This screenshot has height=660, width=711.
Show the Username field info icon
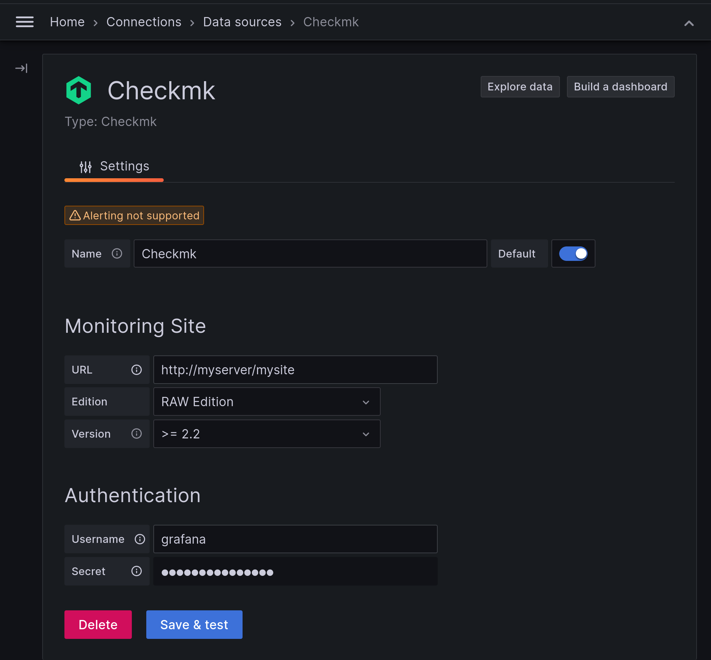[140, 539]
